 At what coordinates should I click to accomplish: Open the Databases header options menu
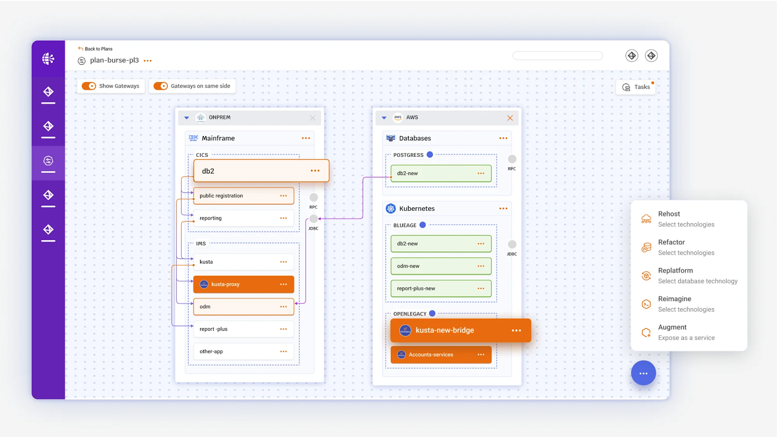[503, 138]
